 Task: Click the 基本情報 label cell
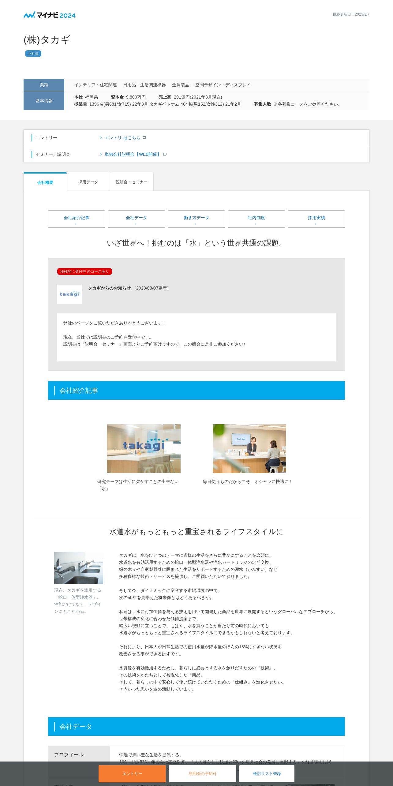click(x=44, y=101)
